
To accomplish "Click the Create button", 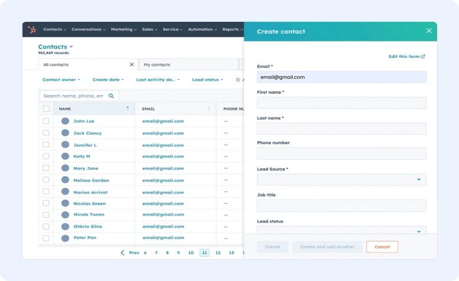I will (273, 247).
